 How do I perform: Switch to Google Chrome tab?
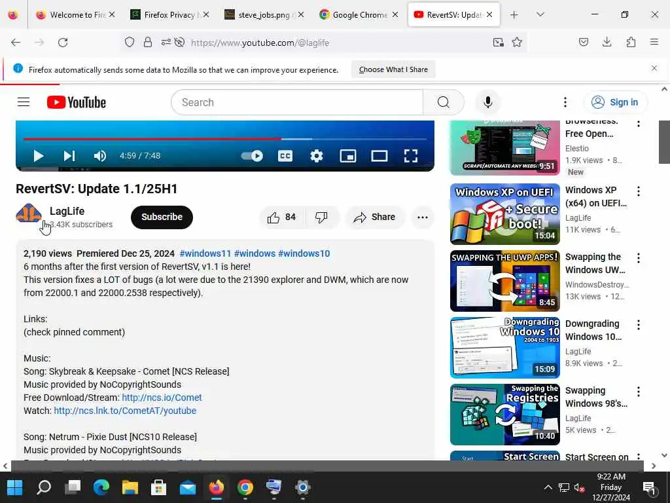[x=359, y=14]
